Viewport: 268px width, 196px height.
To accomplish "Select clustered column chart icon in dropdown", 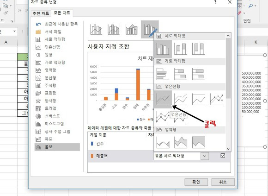I will (163, 49).
